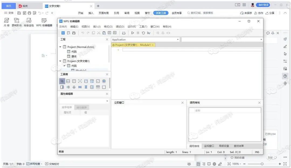The width and height of the screenshot is (291, 168).
Task: Open the undo history dropdown arrow in WPS toolbar
Action: (43, 13)
